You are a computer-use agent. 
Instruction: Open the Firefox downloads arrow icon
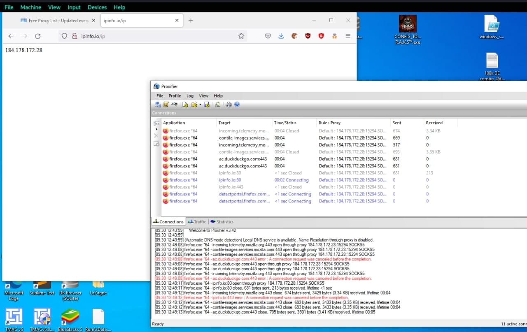(281, 36)
